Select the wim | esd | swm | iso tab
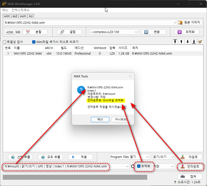 pos(18,16)
